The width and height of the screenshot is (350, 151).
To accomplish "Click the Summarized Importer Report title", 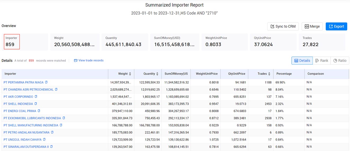I will (174, 5).
